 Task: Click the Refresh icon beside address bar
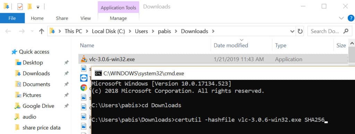coord(300,31)
